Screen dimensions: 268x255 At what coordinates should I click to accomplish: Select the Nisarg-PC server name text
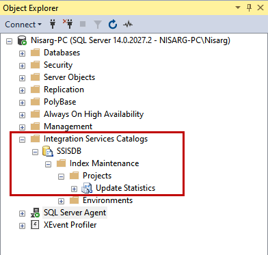[x=131, y=40]
